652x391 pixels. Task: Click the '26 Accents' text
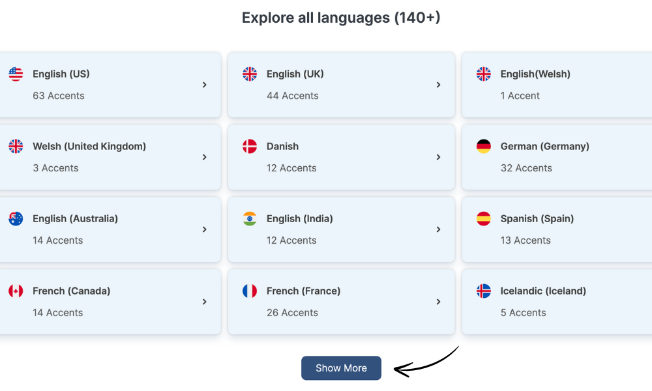pyautogui.click(x=292, y=312)
